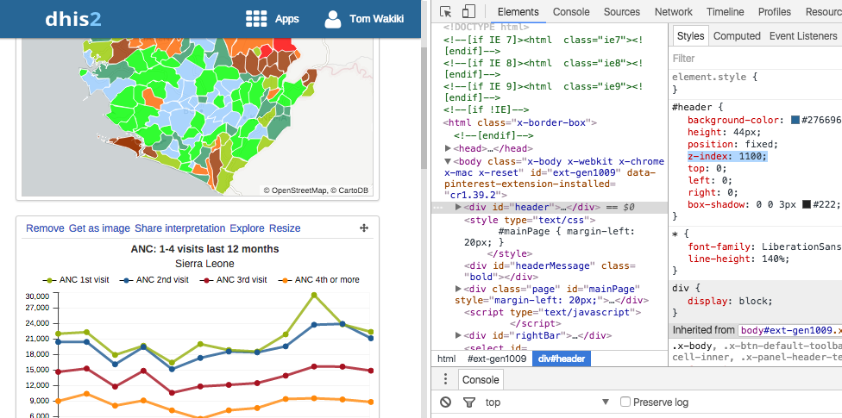Select the #ext-gen1009 breadcrumb item
The height and width of the screenshot is (418, 842).
pos(497,359)
